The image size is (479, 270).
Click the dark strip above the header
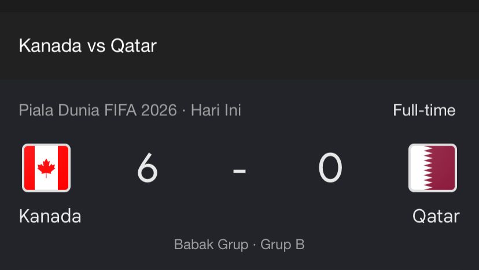(x=239, y=6)
